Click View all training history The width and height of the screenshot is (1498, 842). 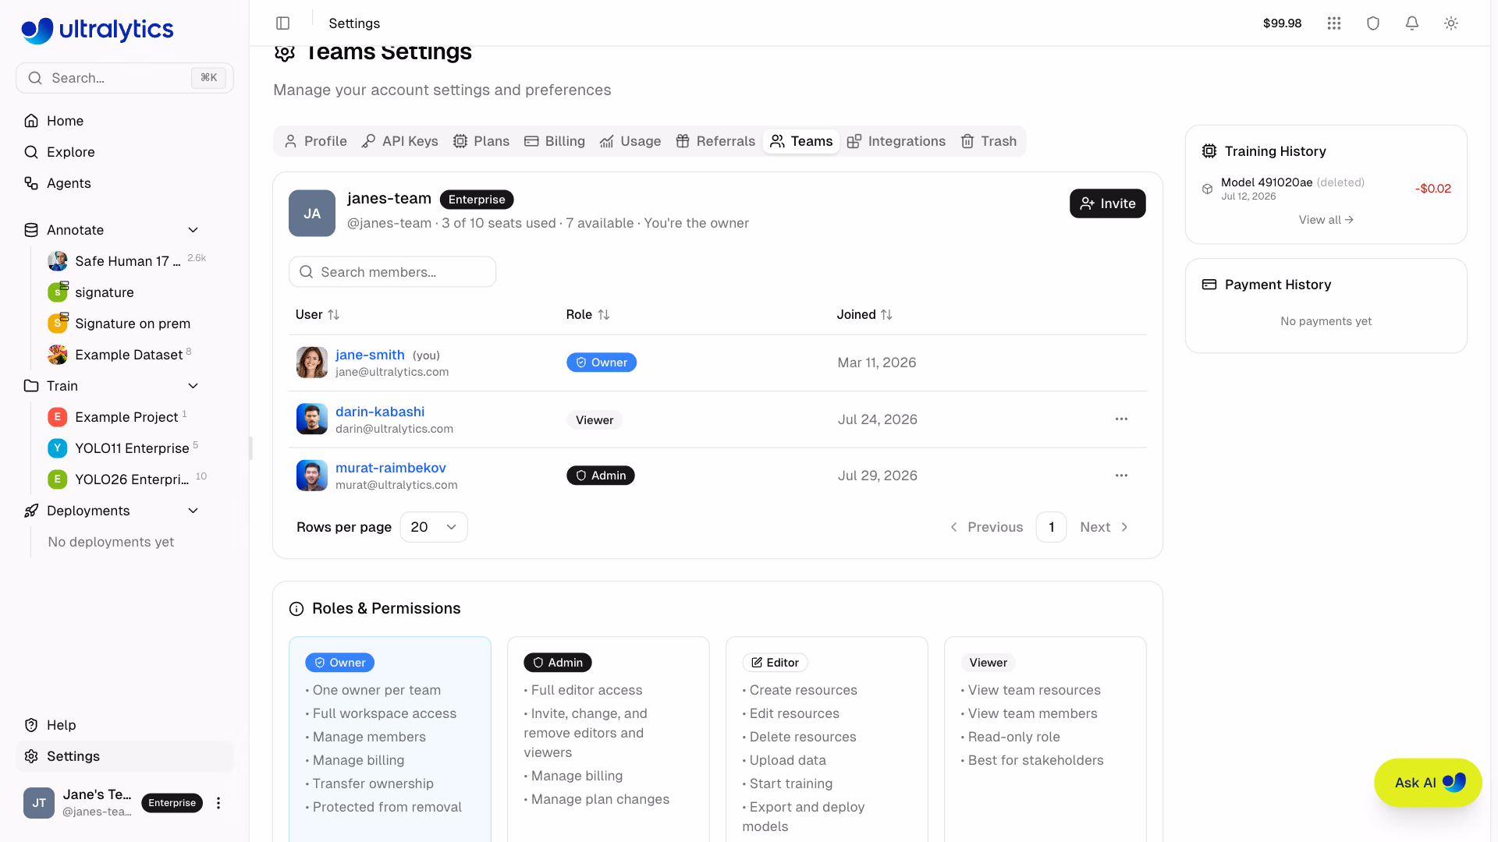coord(1326,220)
